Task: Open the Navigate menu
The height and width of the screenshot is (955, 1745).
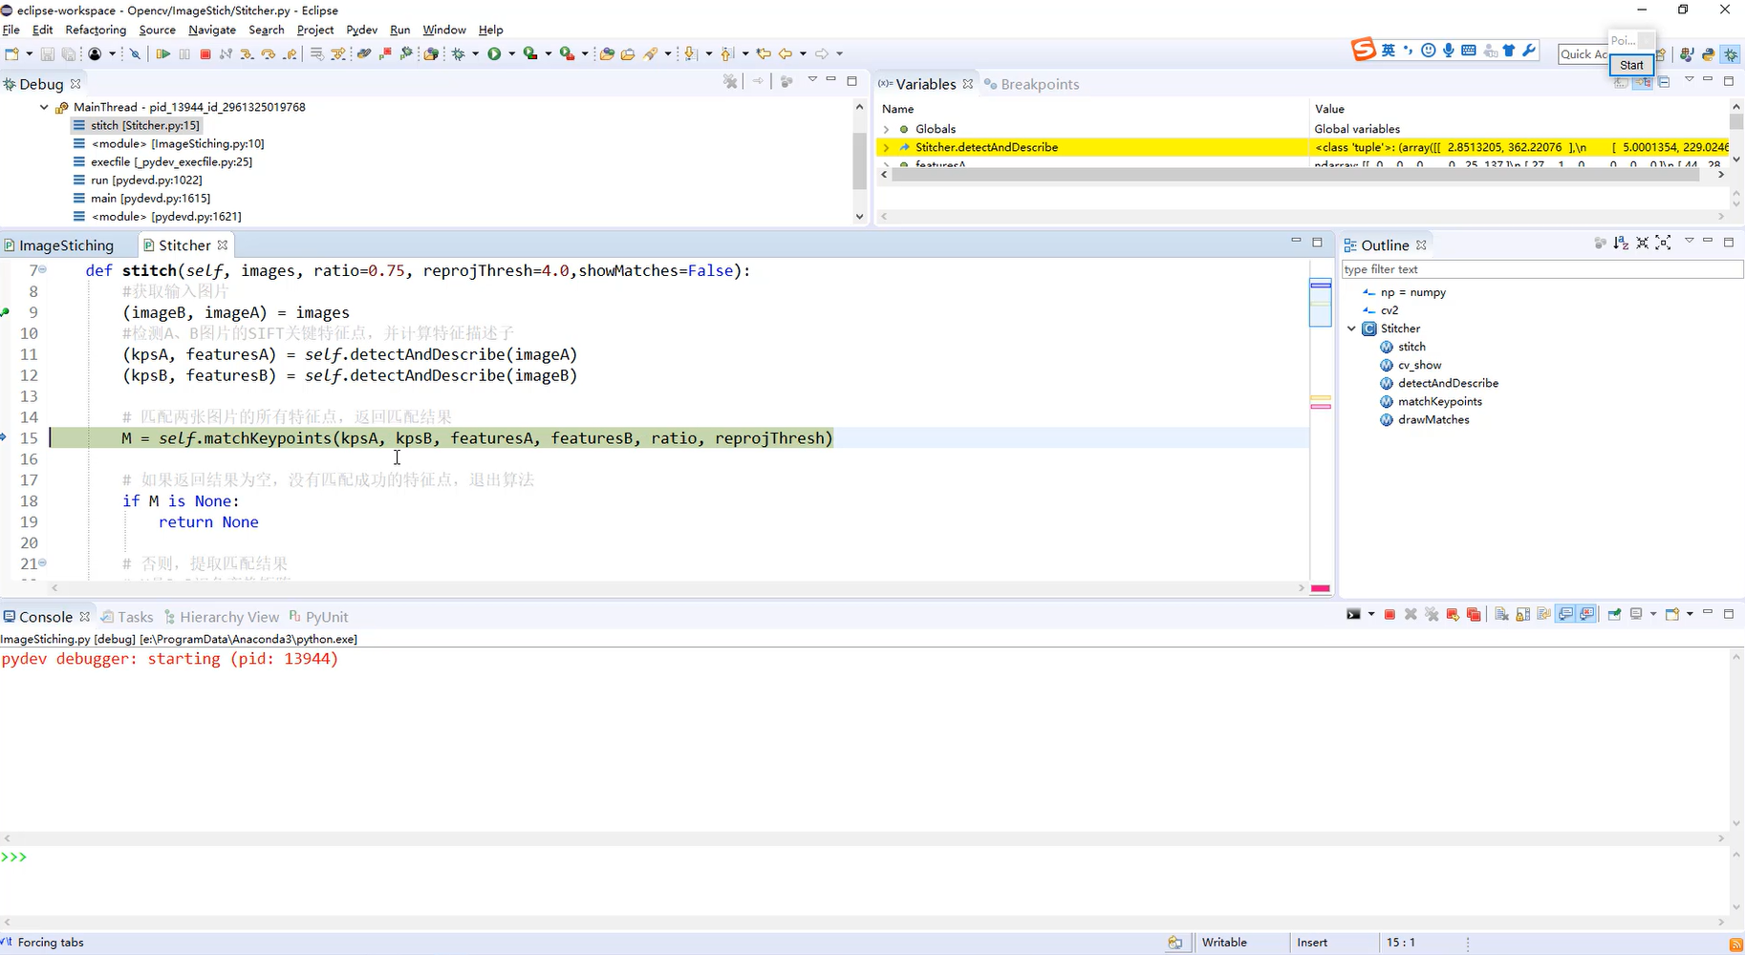Action: coord(212,30)
